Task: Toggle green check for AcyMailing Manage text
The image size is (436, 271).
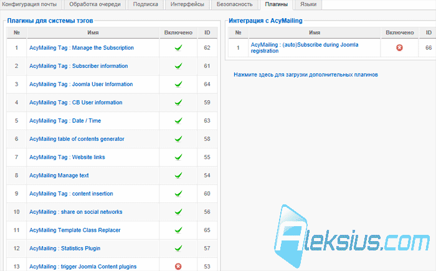Action: pos(178,175)
